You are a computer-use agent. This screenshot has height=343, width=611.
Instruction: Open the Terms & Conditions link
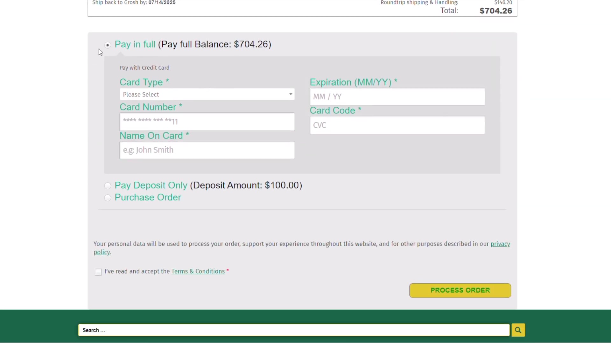tap(198, 272)
